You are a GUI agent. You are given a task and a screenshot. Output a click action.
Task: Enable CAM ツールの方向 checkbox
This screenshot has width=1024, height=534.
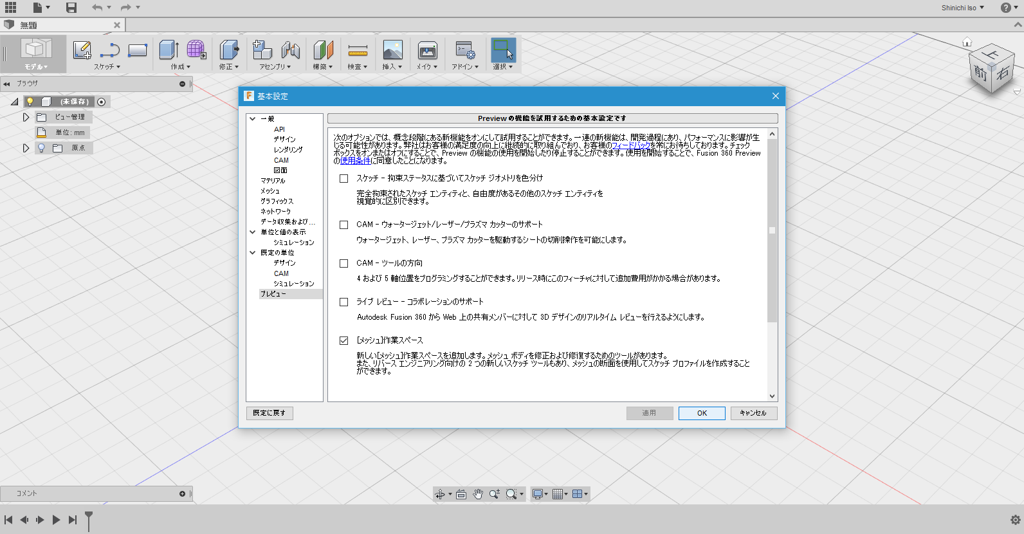[344, 263]
